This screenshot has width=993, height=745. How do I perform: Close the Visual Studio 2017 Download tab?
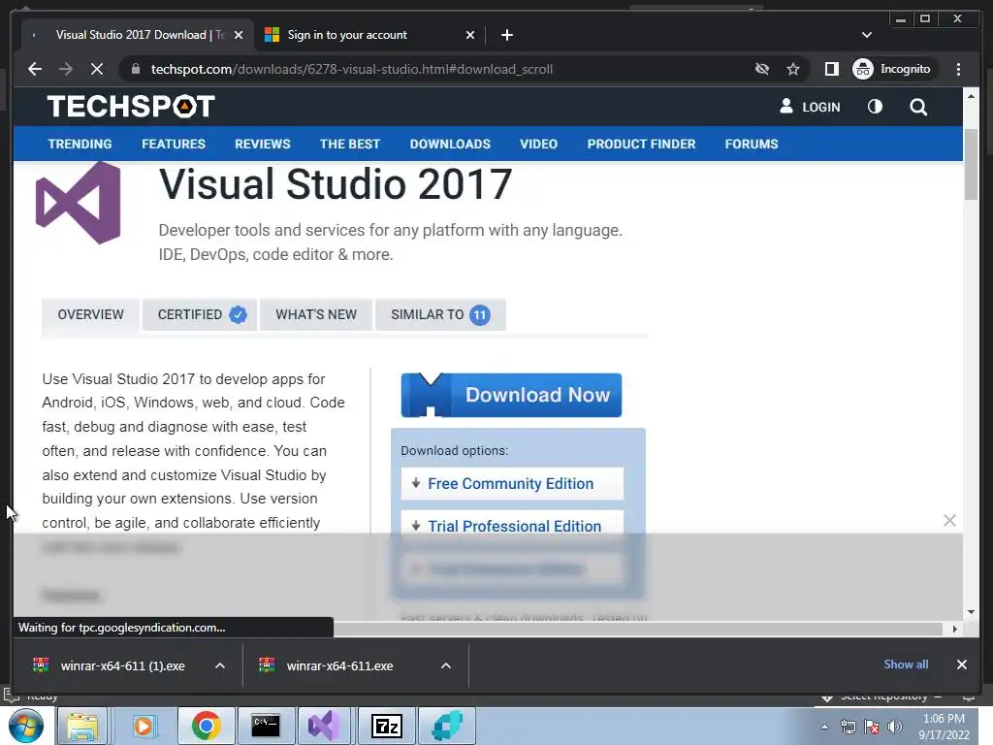[239, 35]
